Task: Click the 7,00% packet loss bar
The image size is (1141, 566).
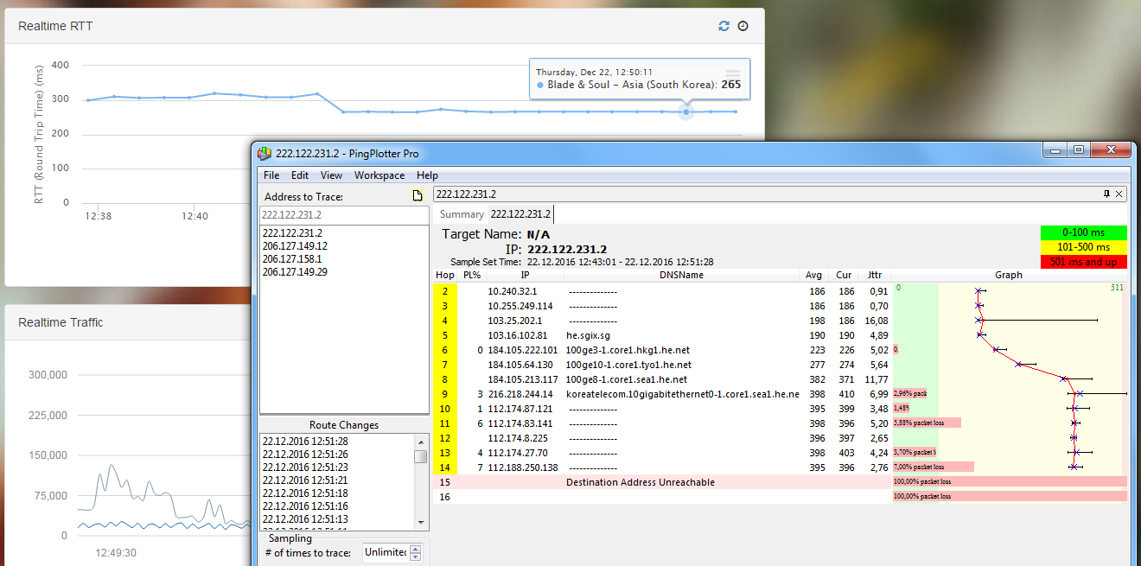Action: (934, 467)
